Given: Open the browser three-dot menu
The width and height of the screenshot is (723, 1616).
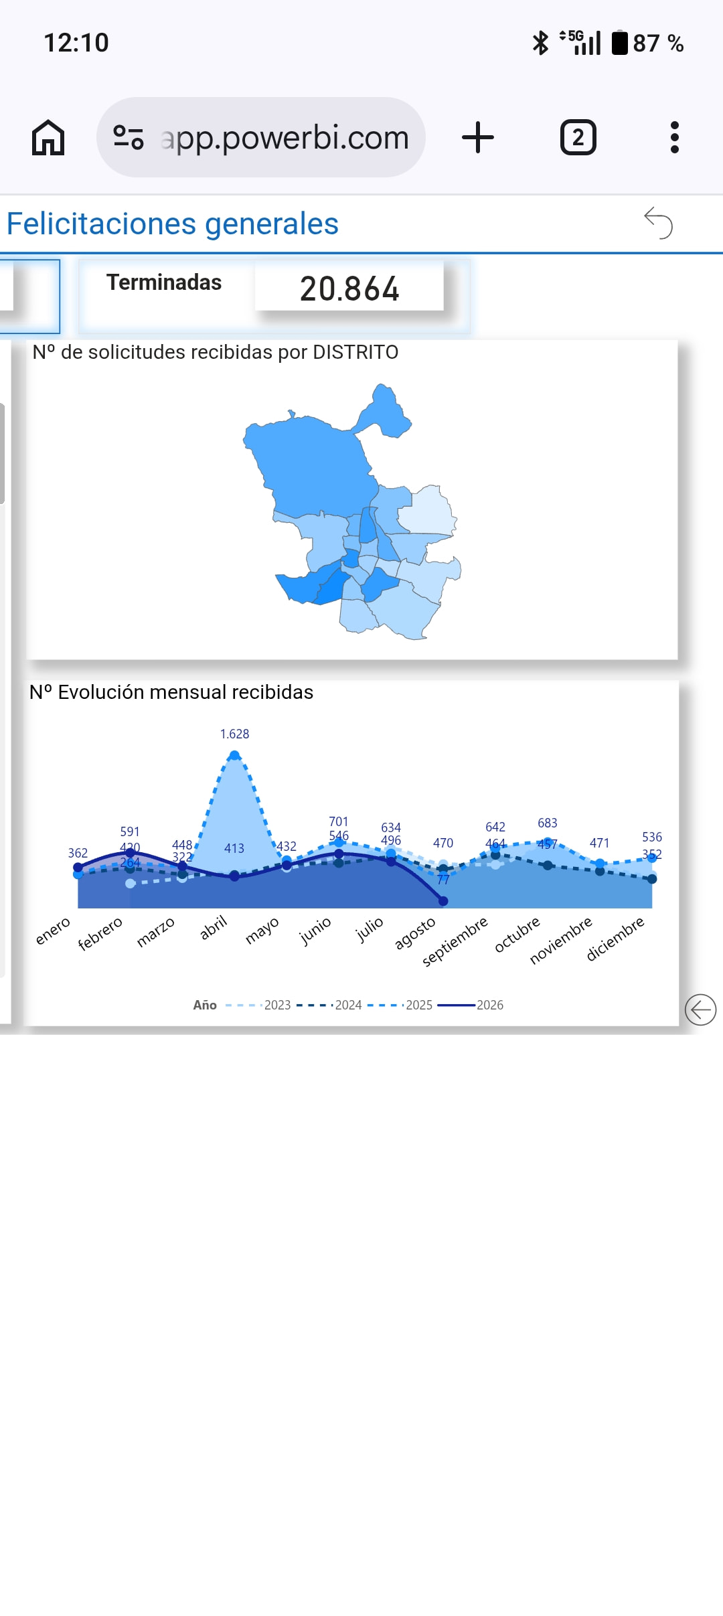Looking at the screenshot, I should click(x=675, y=138).
